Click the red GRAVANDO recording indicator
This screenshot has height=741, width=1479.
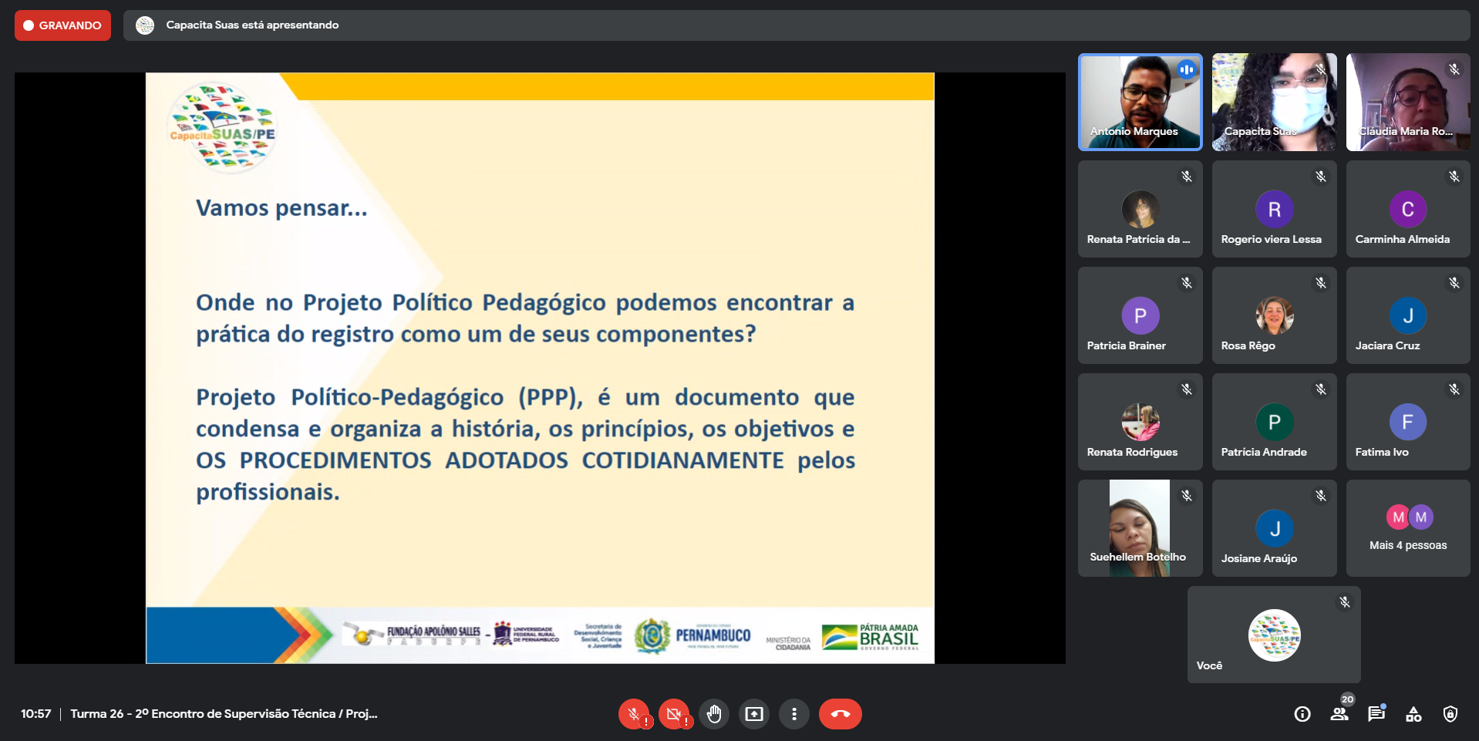tap(62, 25)
